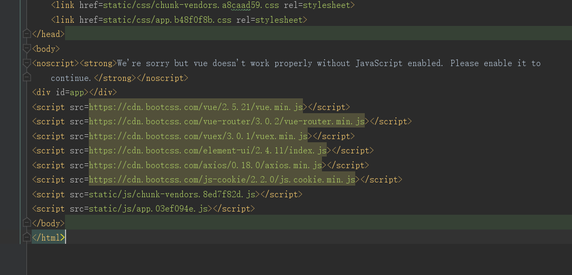Click the closing </strong> tag
The height and width of the screenshot is (275, 572).
coord(115,78)
